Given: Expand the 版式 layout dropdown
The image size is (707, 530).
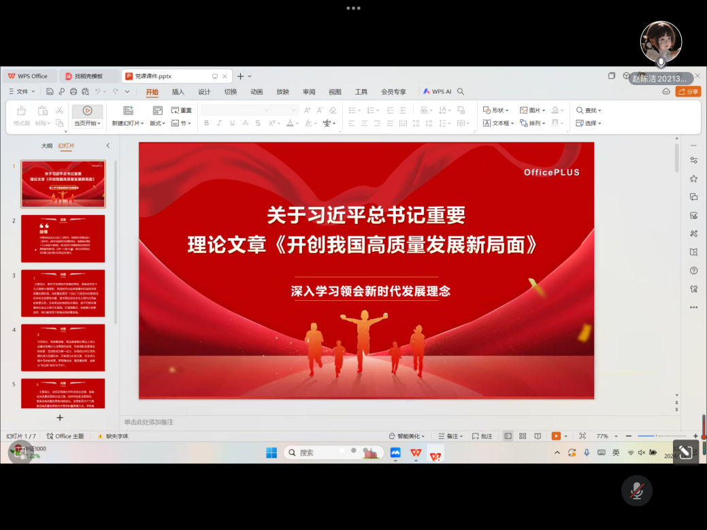Looking at the screenshot, I should click(x=157, y=123).
